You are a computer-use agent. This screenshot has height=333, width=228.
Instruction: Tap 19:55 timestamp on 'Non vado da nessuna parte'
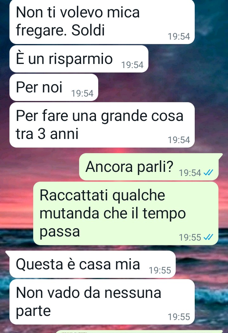pyautogui.click(x=179, y=317)
